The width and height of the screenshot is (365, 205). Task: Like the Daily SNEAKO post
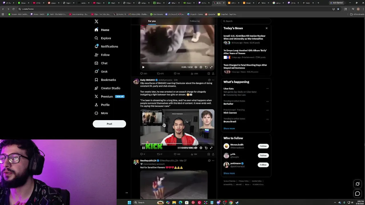pyautogui.click(x=177, y=154)
